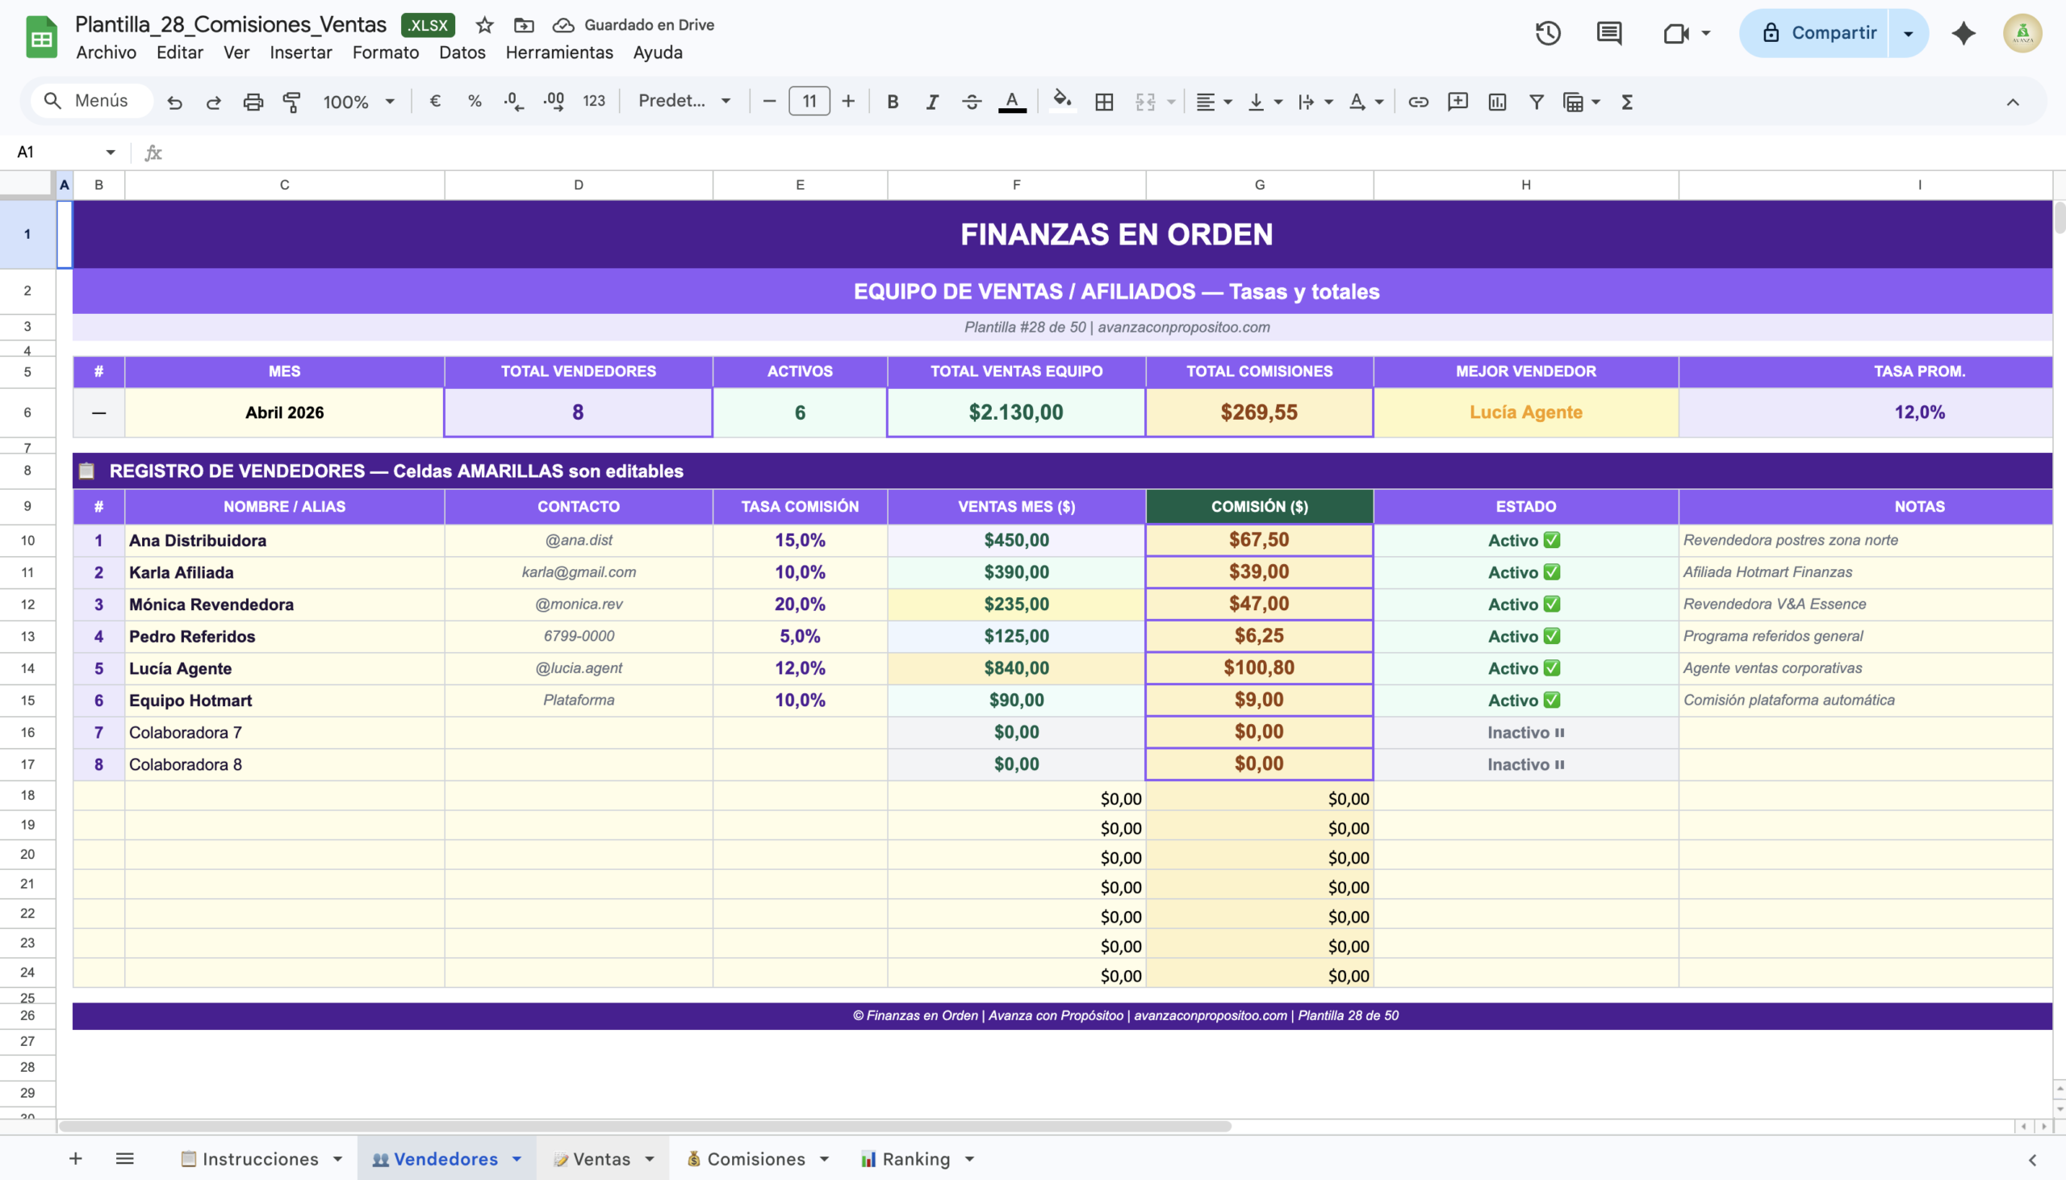
Task: Click the insert link icon
Action: [1418, 102]
